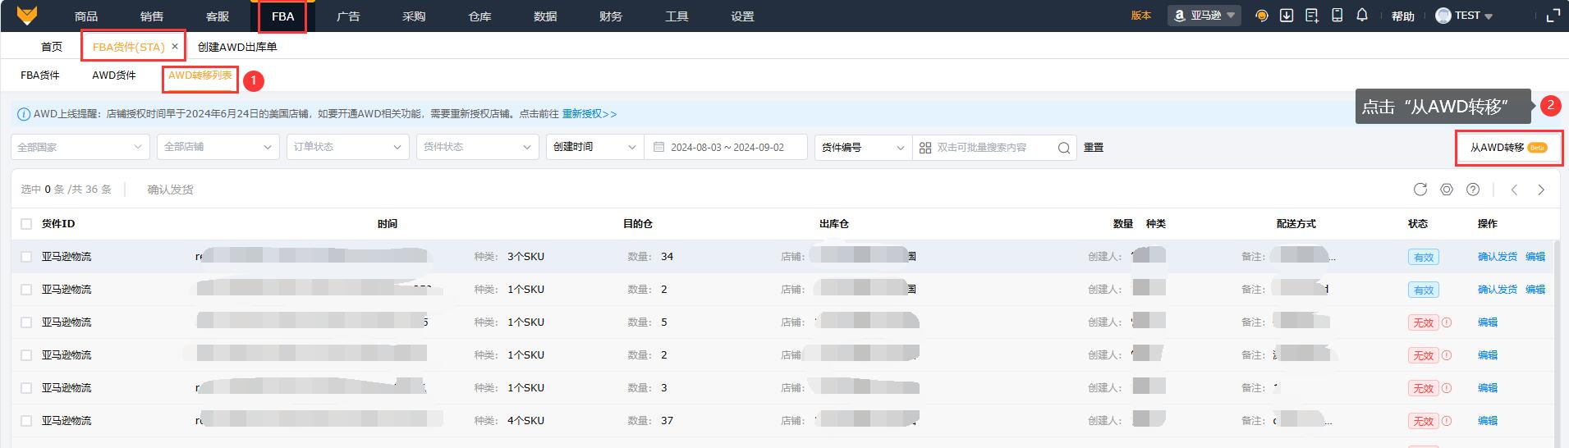Click info icon beside 无效 in 无效 数量 2 row
1569x448 pixels.
pyautogui.click(x=1447, y=355)
